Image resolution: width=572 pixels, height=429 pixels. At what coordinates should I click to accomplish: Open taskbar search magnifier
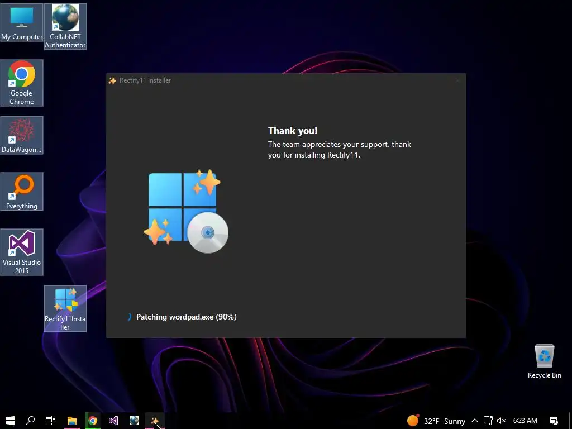coord(30,421)
